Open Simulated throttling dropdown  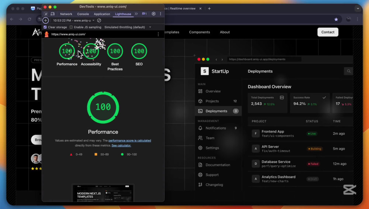[x=128, y=27]
